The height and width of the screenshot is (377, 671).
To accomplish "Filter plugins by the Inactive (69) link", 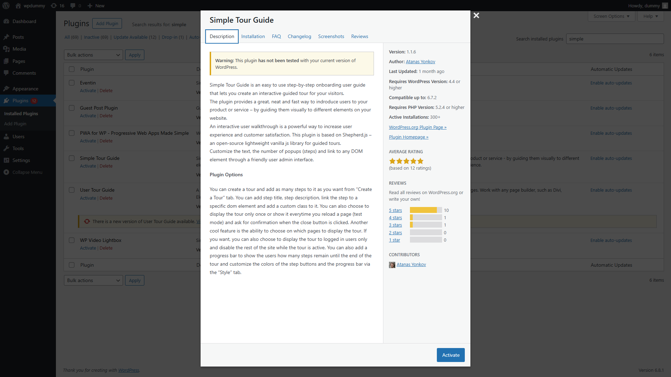I will (x=96, y=37).
